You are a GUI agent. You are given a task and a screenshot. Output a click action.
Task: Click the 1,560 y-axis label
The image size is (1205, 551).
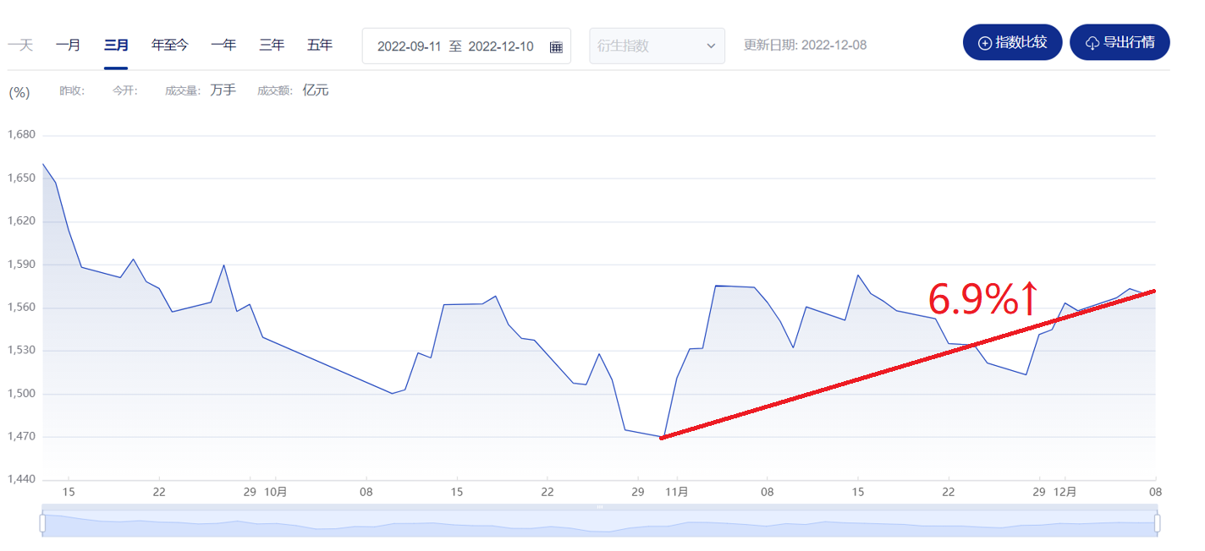pos(21,308)
